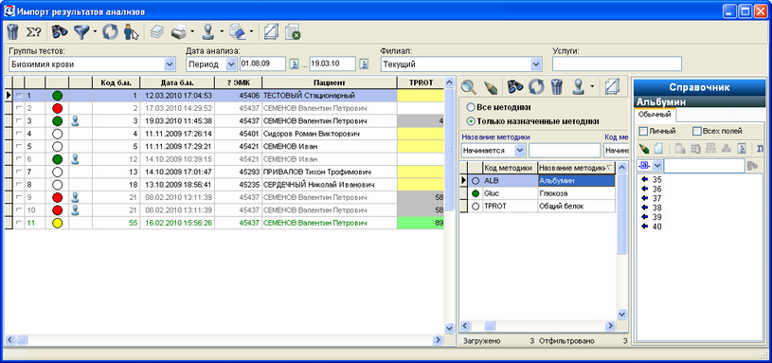
Task: Click the magnifying glass icon in methods panel
Action: pos(468,87)
